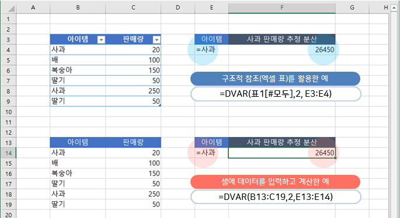Select column C header

[x=133, y=8]
